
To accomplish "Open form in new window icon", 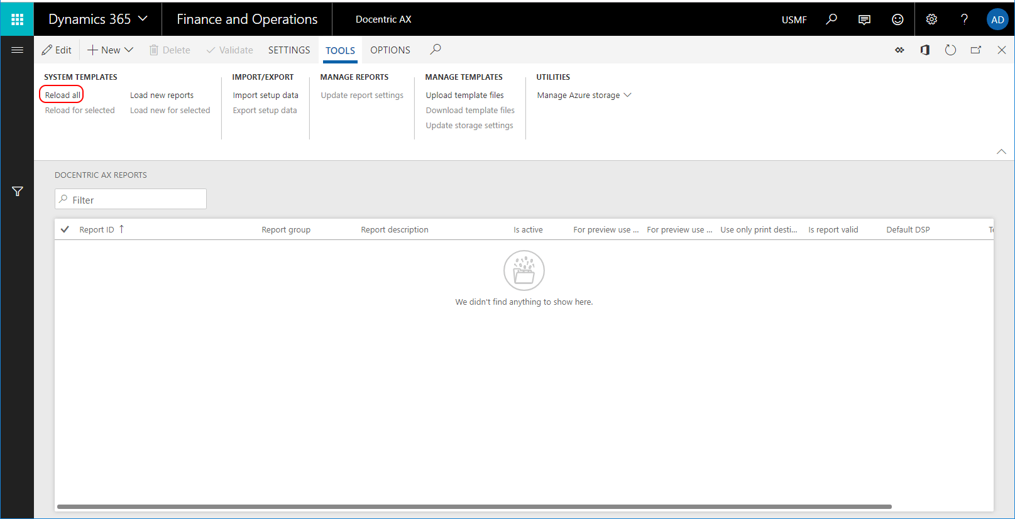I will tap(976, 50).
